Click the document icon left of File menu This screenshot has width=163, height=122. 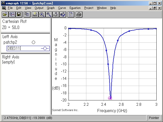[x=4, y=8]
